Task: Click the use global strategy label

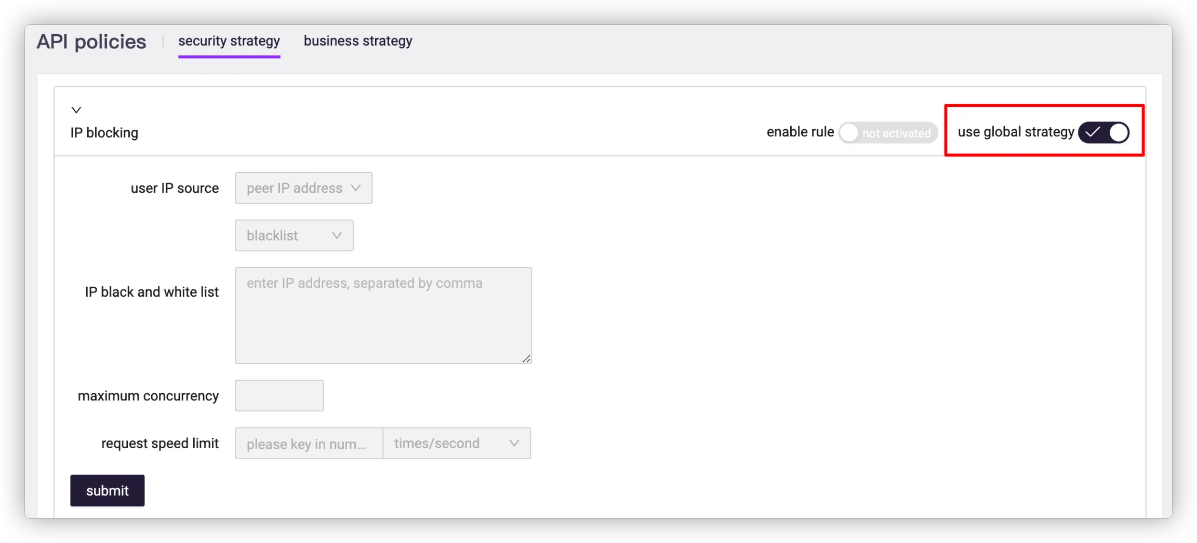Action: 1016,132
